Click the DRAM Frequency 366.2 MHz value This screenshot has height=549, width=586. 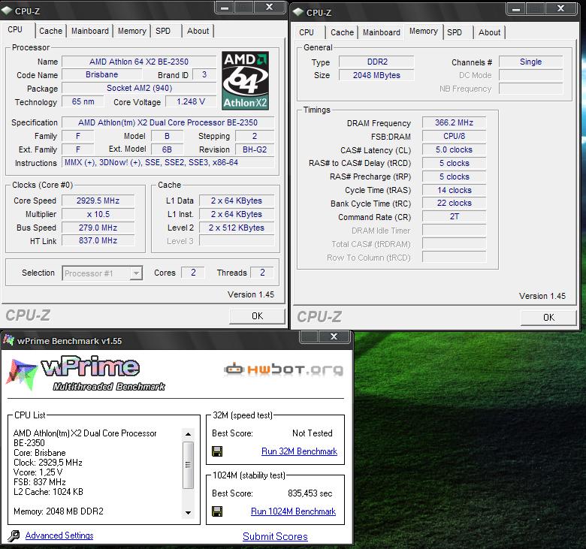point(454,122)
